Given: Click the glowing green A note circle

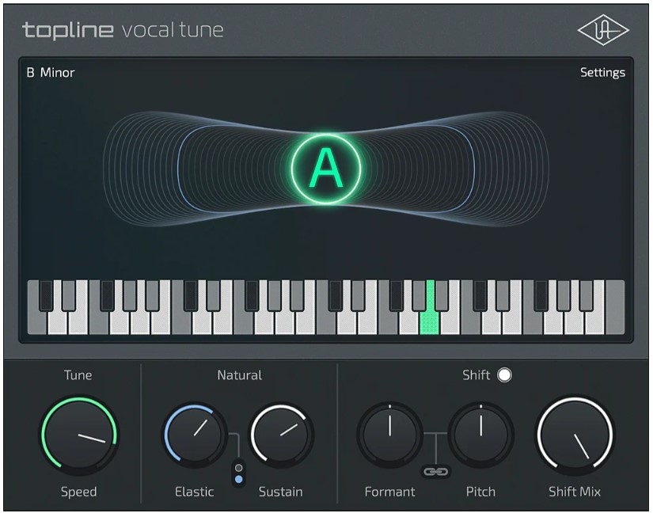Looking at the screenshot, I should [x=326, y=169].
